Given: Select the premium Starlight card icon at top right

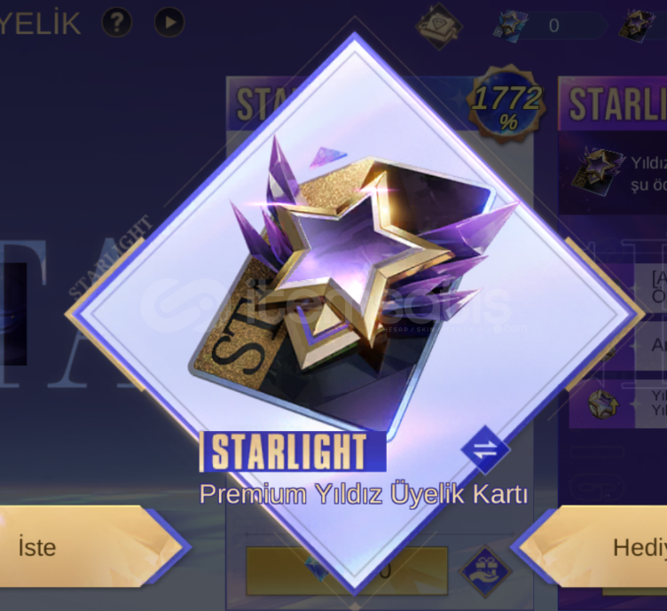Looking at the screenshot, I should pyautogui.click(x=637, y=26).
